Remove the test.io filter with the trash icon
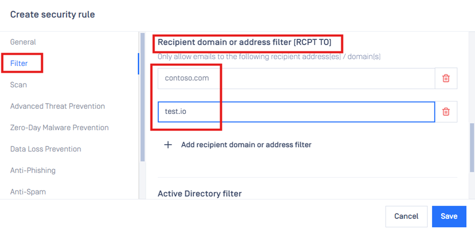The width and height of the screenshot is (475, 232). 446,112
